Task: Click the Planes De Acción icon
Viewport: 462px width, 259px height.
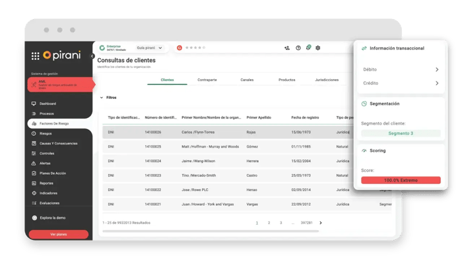Action: pos(34,173)
